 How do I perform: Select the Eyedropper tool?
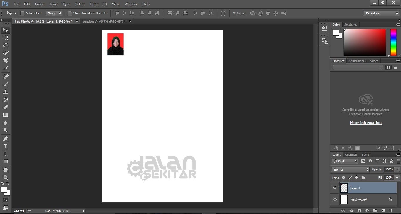[x=5, y=68]
